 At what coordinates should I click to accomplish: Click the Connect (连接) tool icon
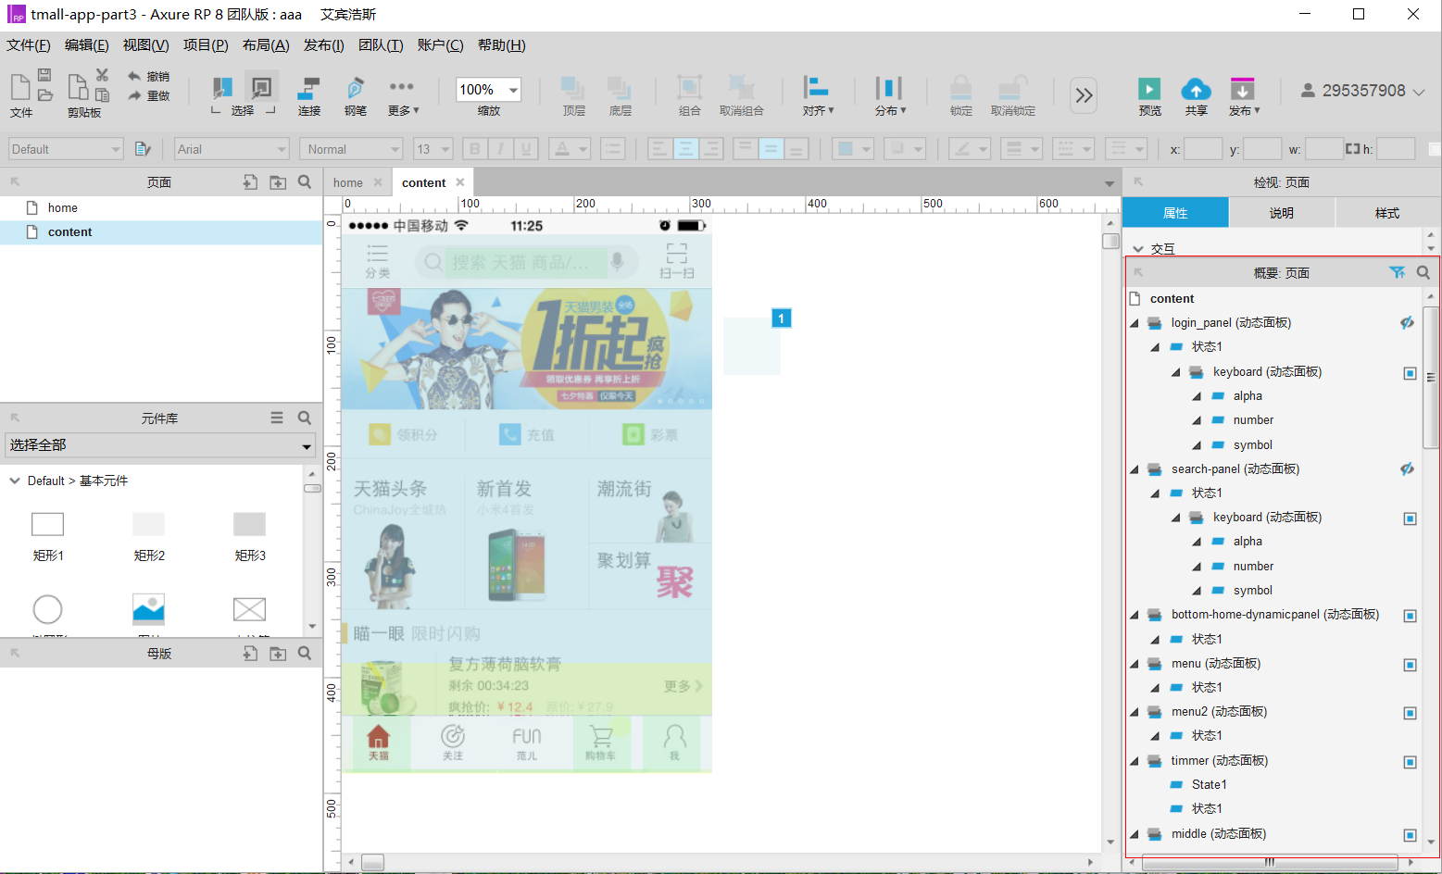[x=308, y=89]
